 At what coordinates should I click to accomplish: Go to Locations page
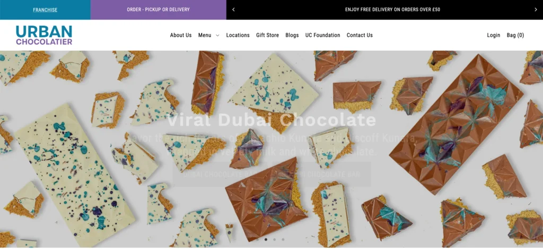238,35
